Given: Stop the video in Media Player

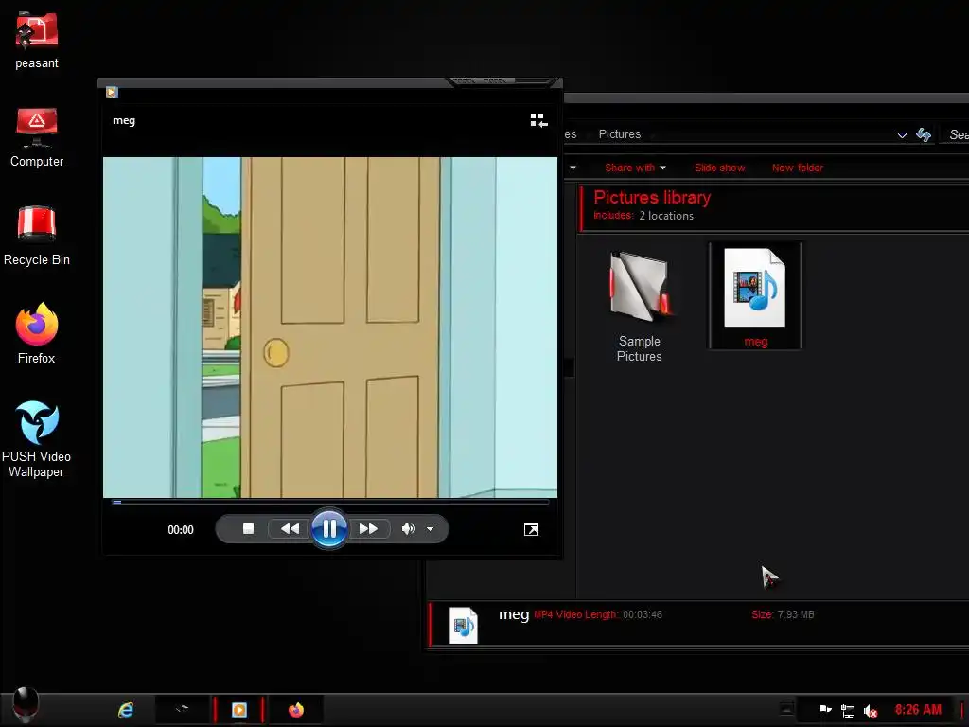Looking at the screenshot, I should coord(249,528).
